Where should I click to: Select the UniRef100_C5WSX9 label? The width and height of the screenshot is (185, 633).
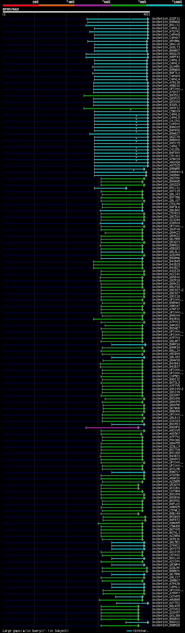click(166, 111)
